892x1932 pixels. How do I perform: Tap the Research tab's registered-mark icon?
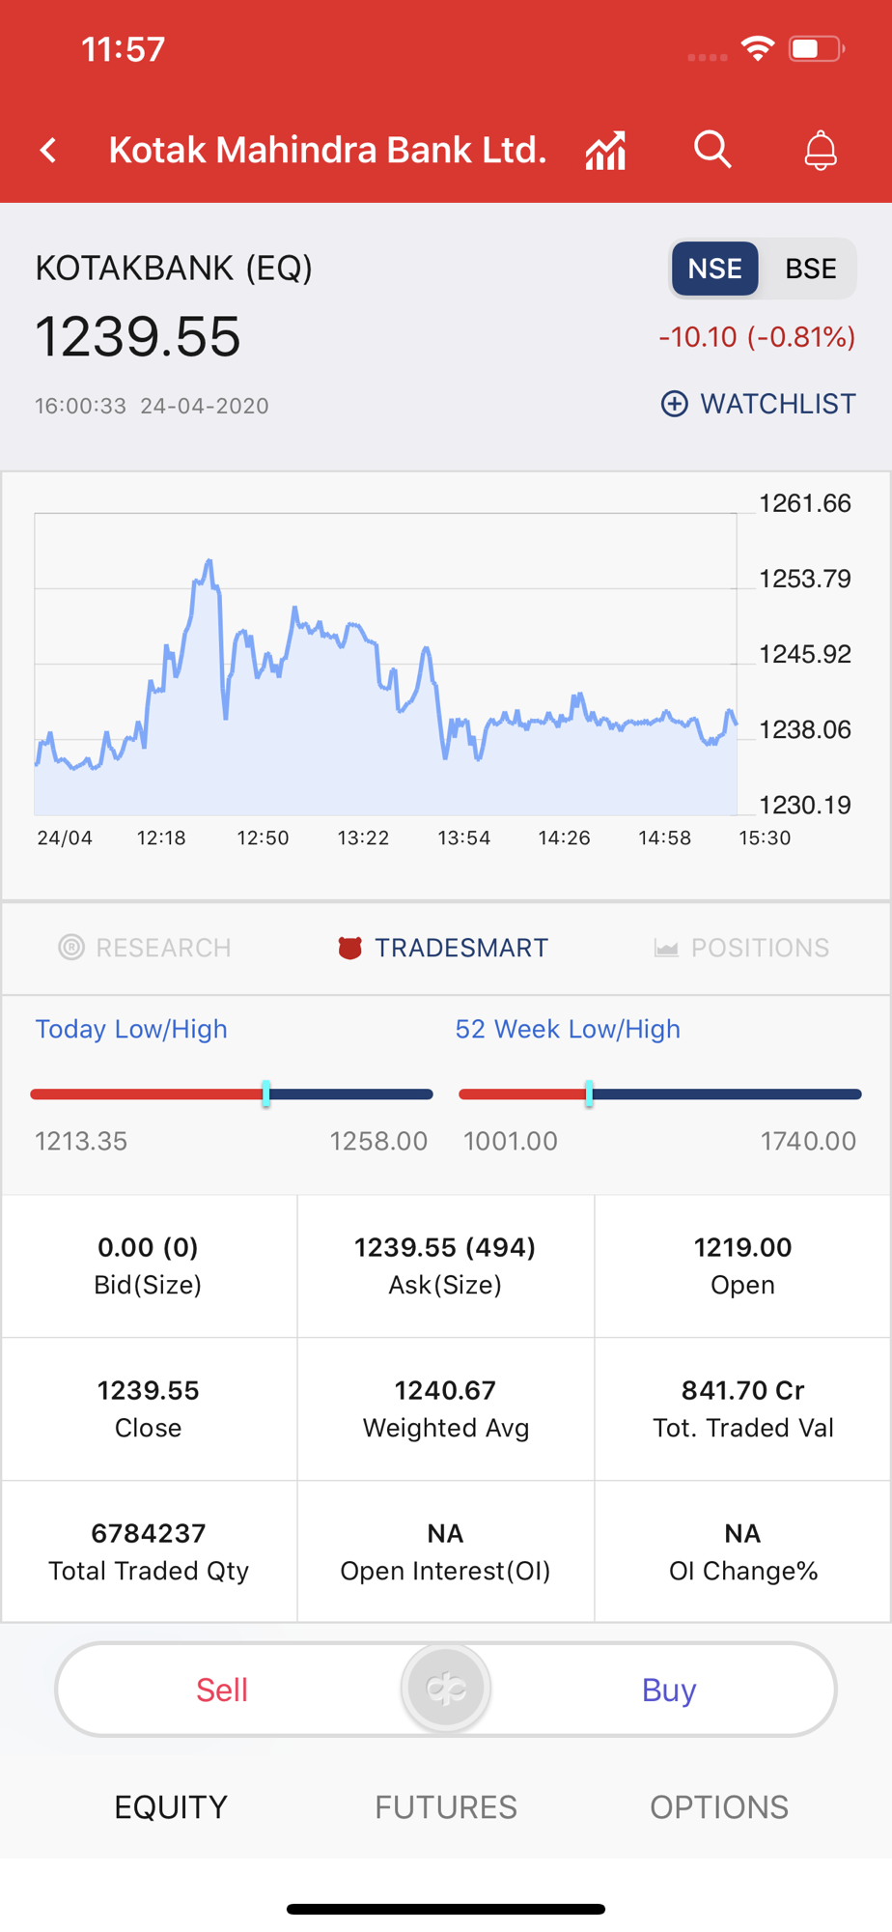click(x=71, y=948)
